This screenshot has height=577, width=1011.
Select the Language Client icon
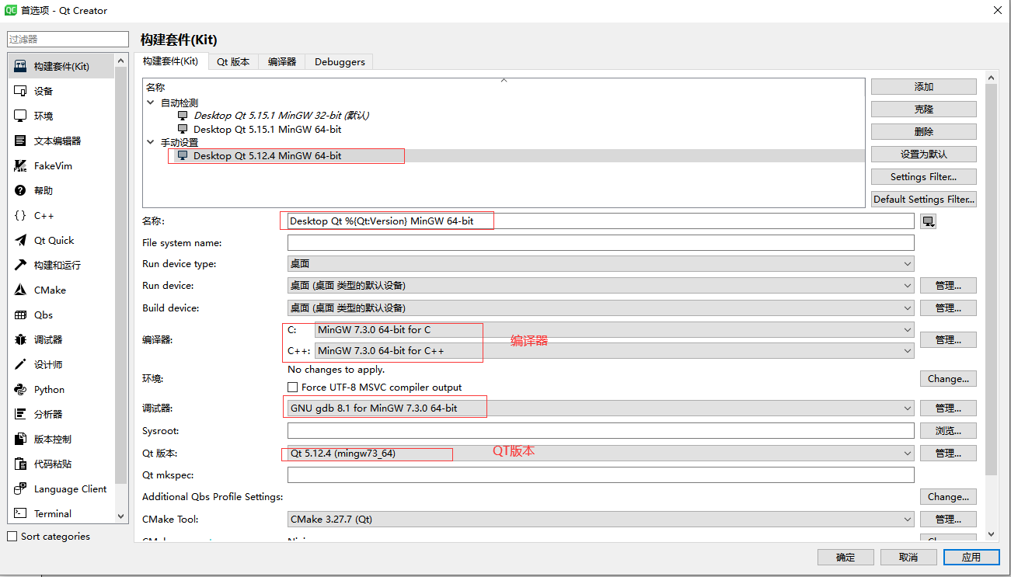point(20,488)
